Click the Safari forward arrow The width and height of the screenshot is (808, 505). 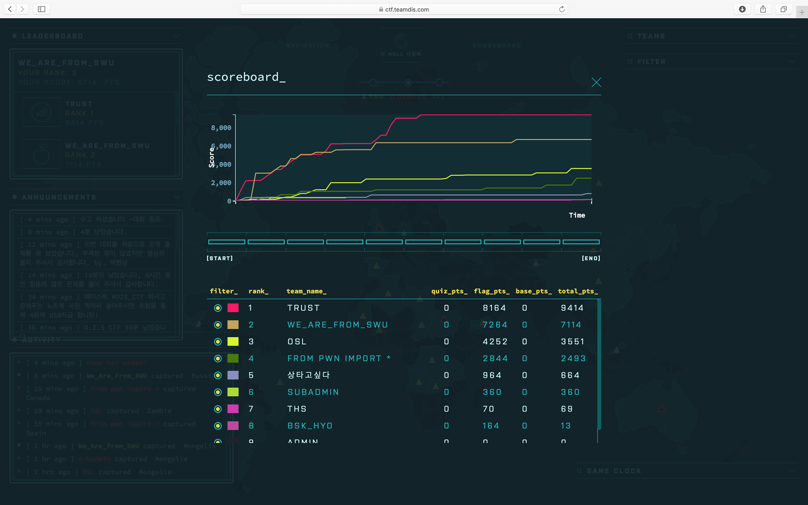coord(22,9)
